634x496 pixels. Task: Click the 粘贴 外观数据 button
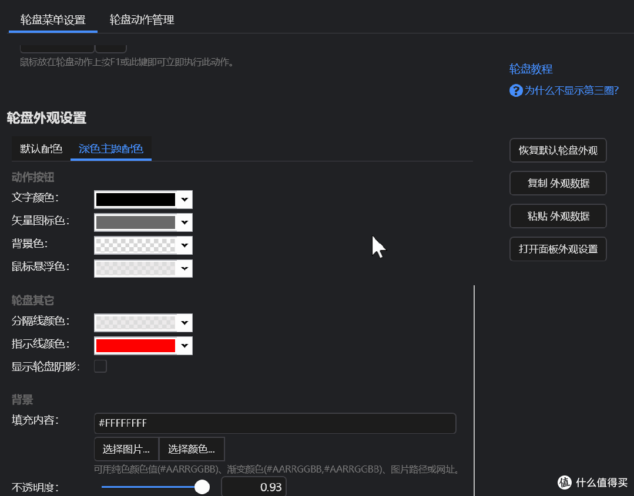coord(558,216)
